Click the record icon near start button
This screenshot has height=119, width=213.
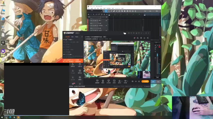[133, 81]
